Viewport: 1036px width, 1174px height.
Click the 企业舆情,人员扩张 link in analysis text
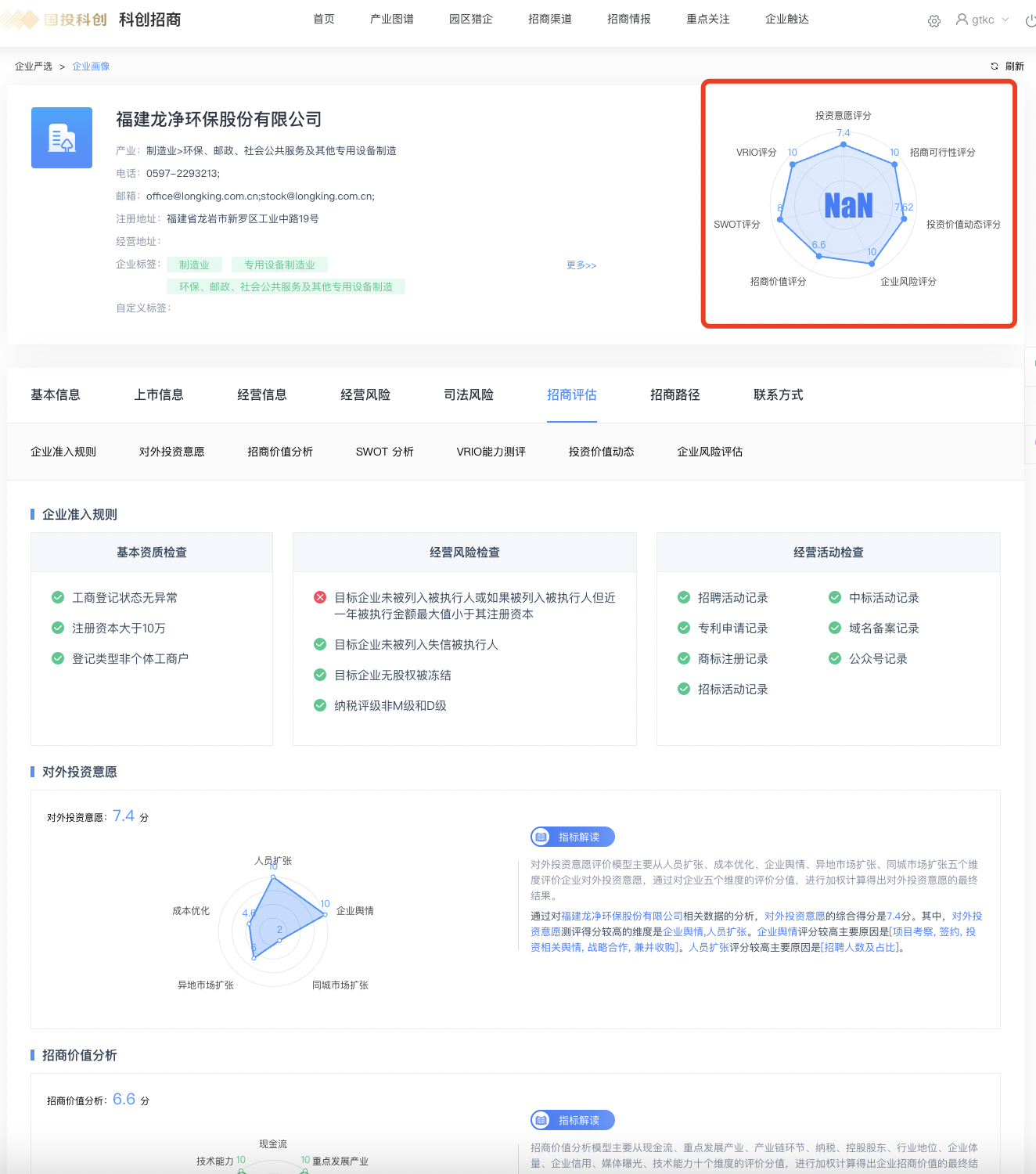coord(705,932)
